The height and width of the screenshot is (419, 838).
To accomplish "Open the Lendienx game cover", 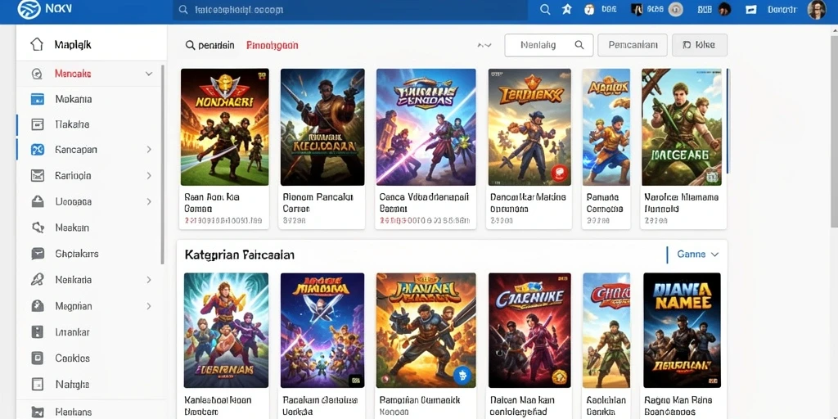I will (x=529, y=127).
